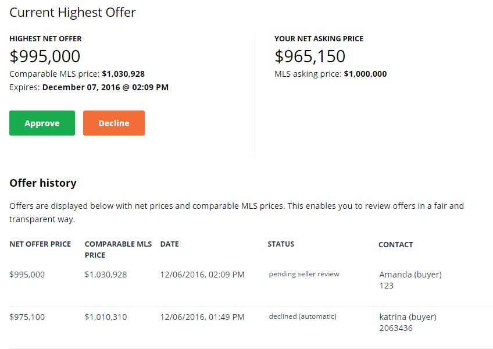
Task: Click the $1,010,310 comparable MLS price
Action: coord(106,317)
